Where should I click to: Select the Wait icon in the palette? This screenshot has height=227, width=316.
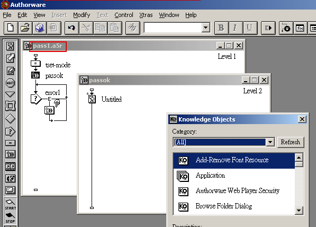(10, 83)
